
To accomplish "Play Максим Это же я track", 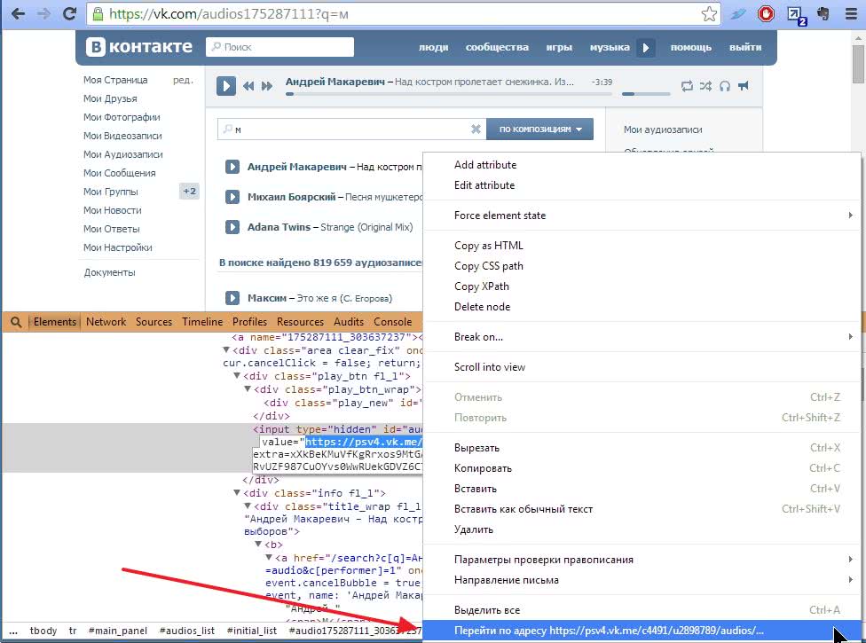I will (232, 298).
